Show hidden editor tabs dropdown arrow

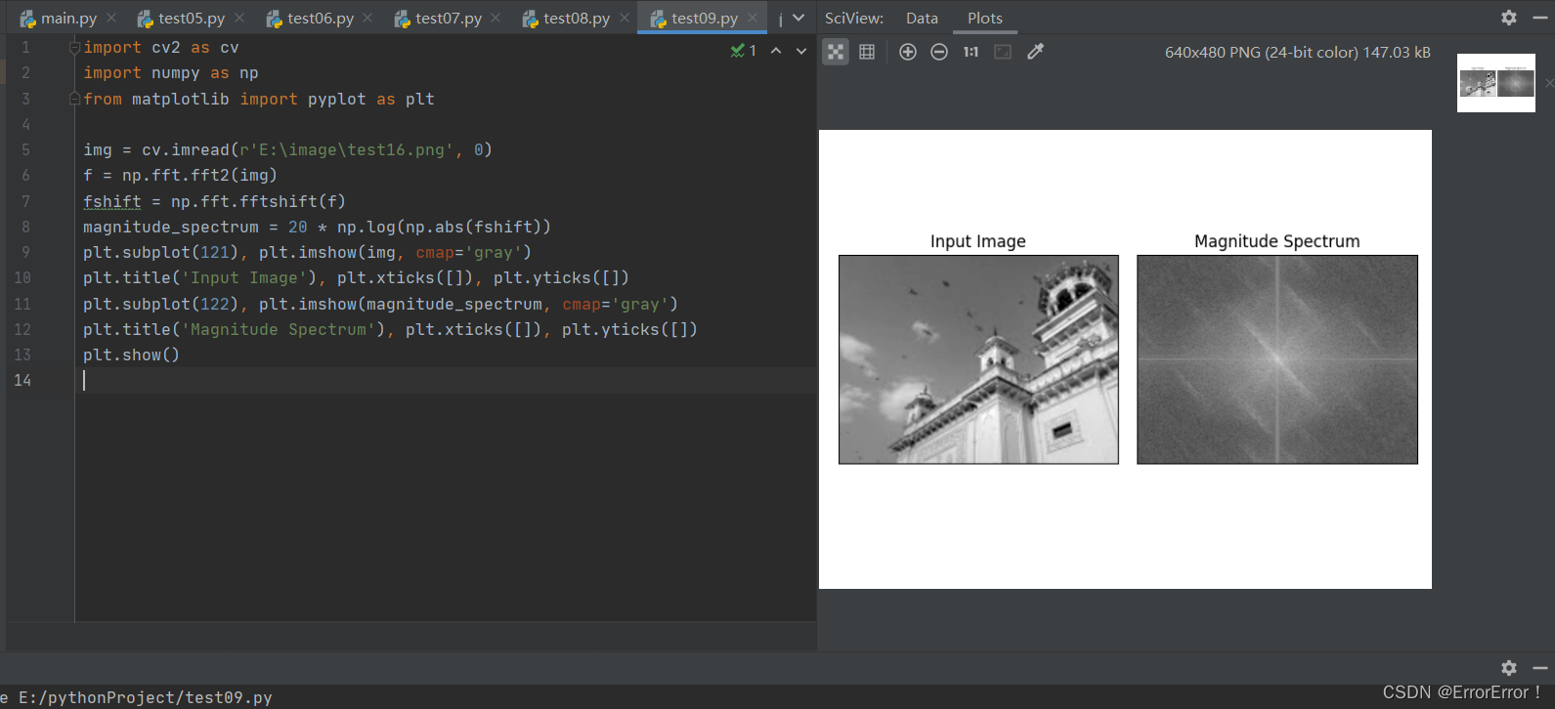[799, 18]
